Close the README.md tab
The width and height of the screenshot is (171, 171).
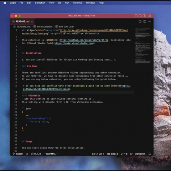(x=32, y=21)
